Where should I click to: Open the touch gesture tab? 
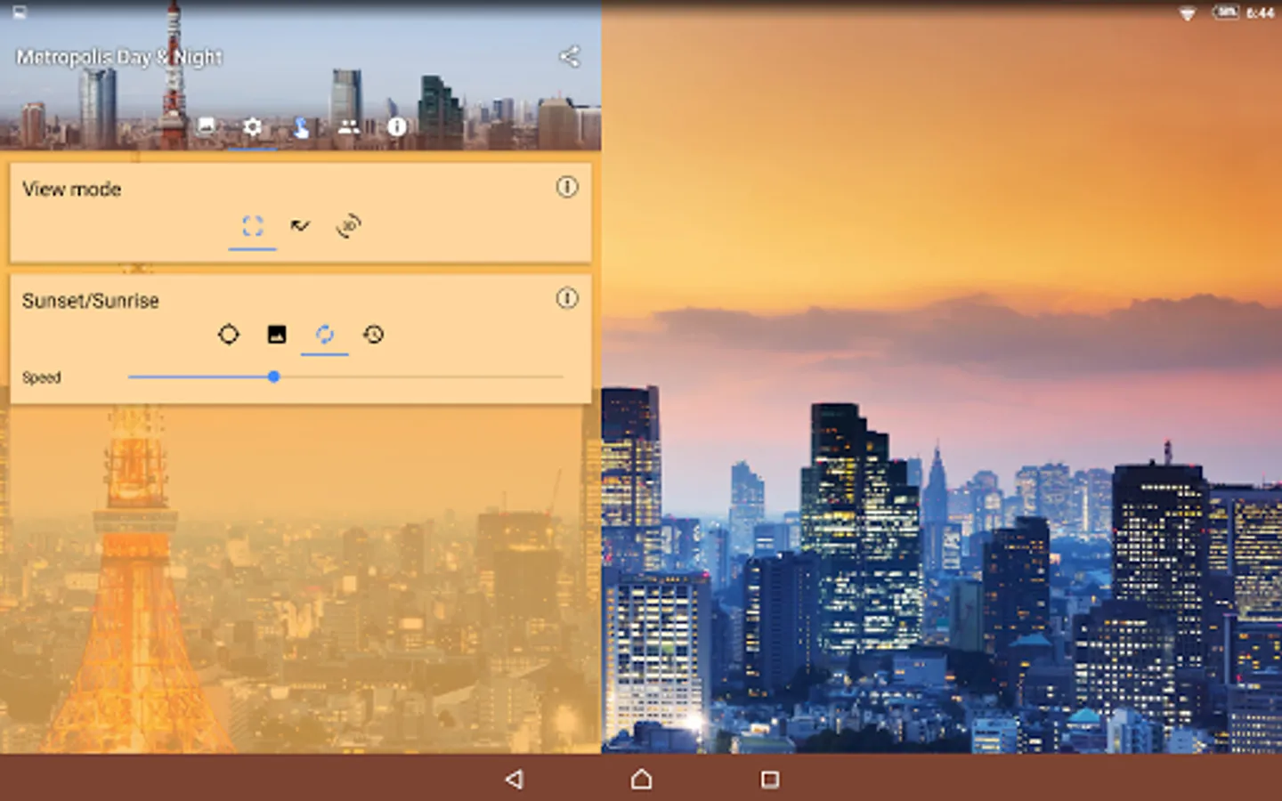pyautogui.click(x=301, y=126)
